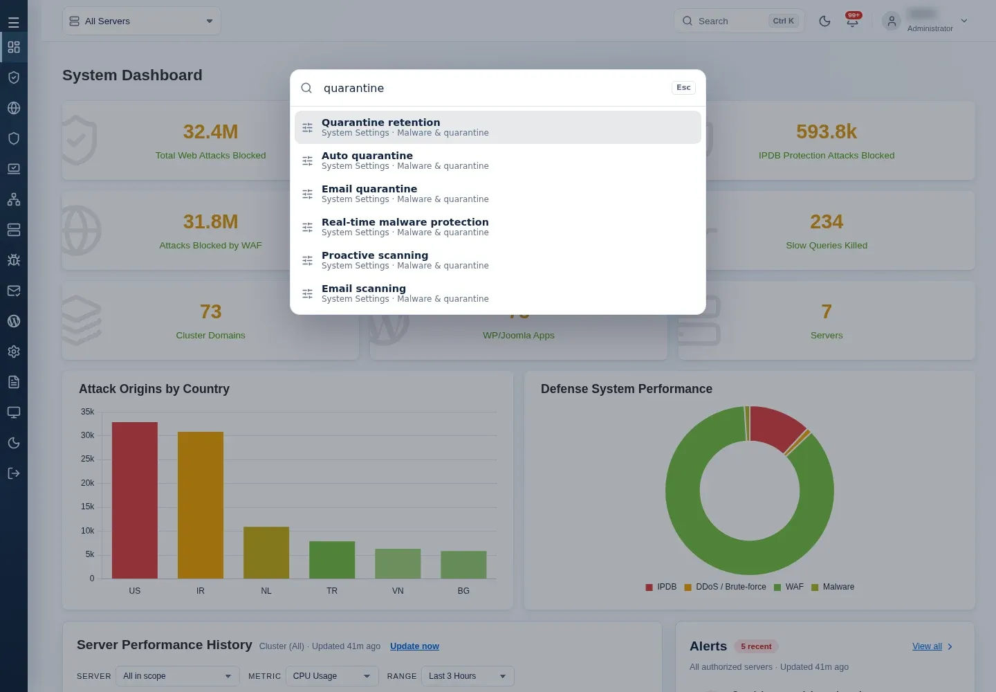Click the moon icon in the sidebar

pyautogui.click(x=14, y=443)
